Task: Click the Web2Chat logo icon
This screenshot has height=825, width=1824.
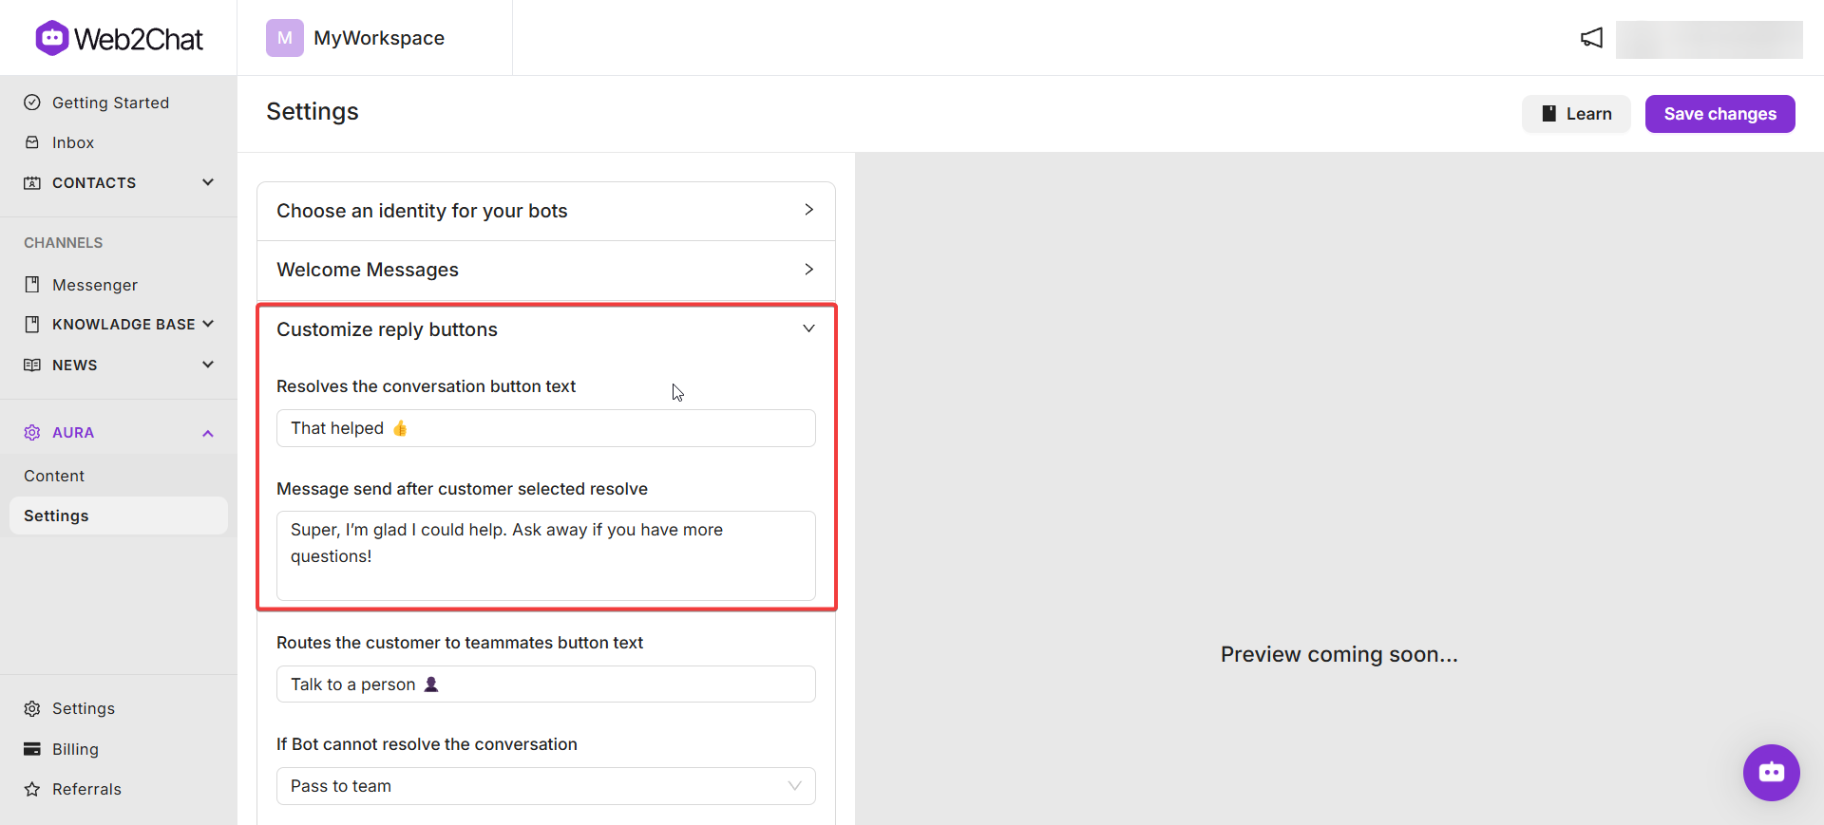Action: click(x=51, y=38)
